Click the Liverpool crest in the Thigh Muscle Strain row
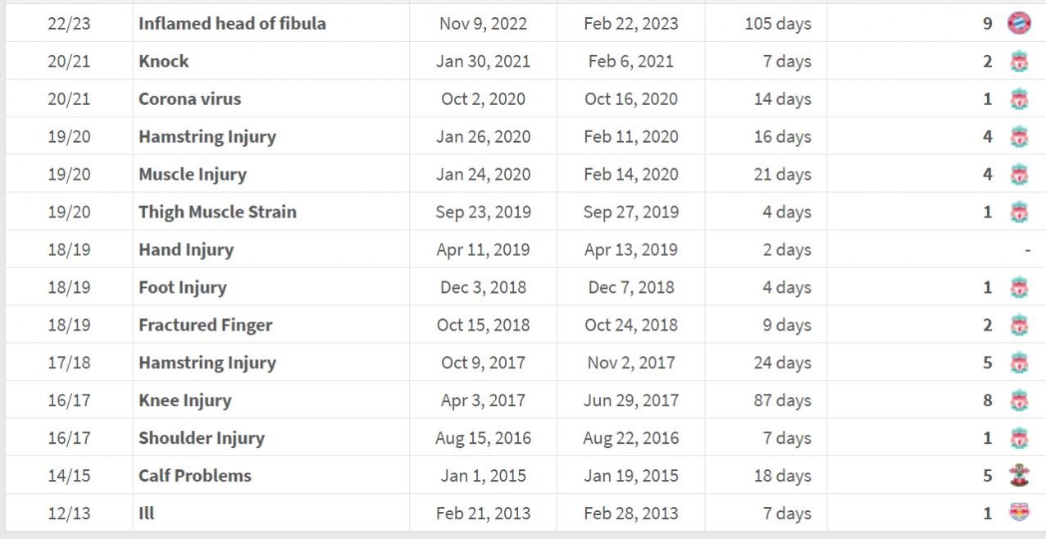 coord(1019,212)
